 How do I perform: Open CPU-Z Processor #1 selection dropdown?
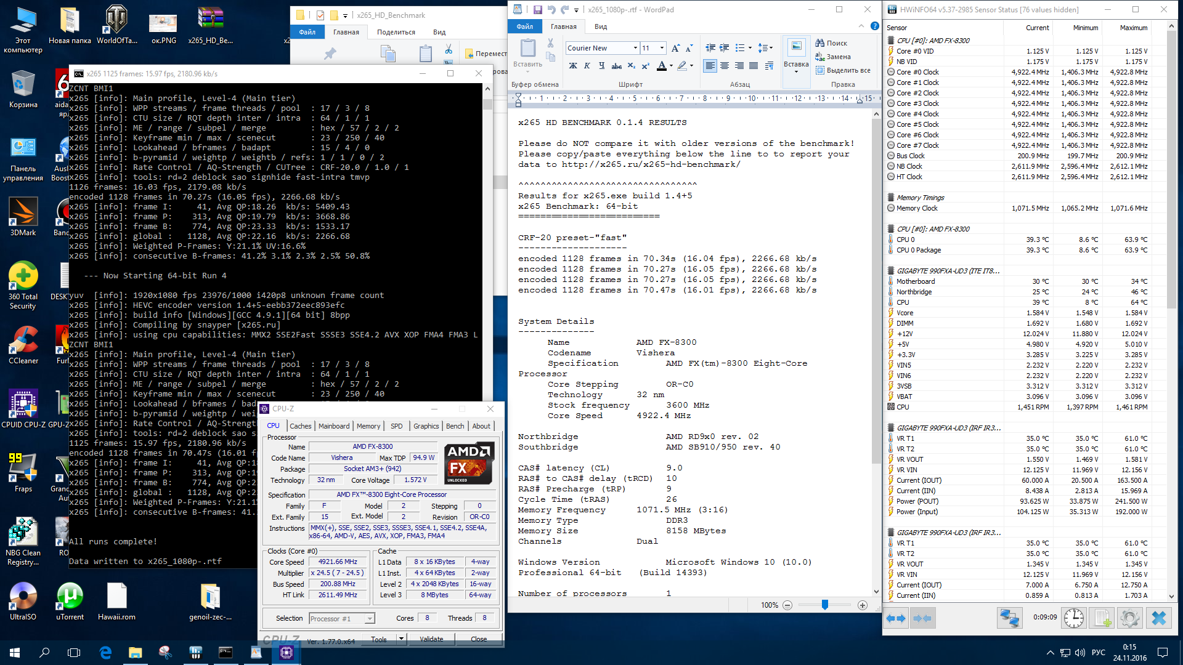(370, 619)
